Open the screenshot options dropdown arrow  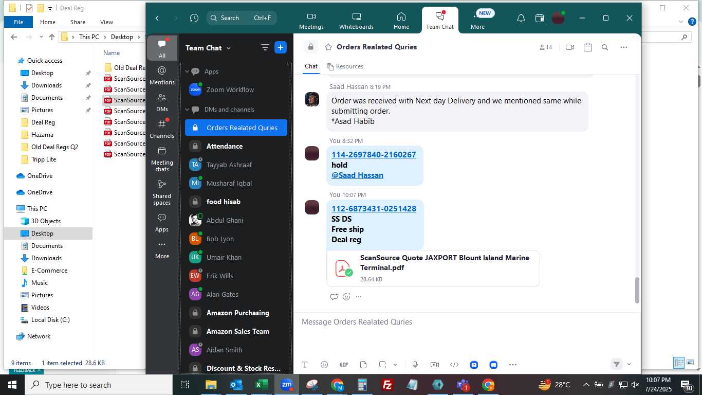tap(395, 365)
